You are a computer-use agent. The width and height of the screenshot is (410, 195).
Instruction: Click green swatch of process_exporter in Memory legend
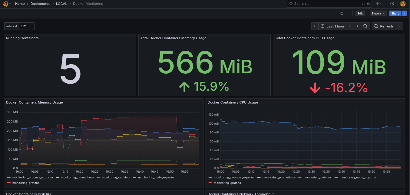tap(9, 177)
